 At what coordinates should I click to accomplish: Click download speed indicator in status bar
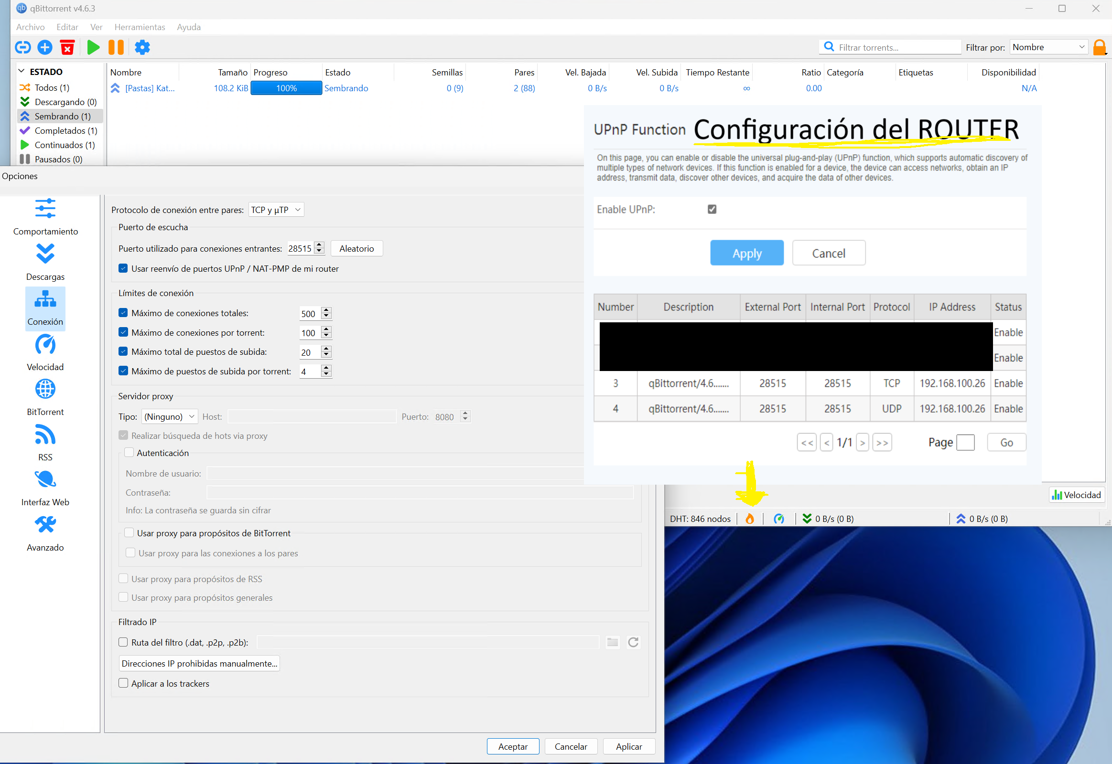(828, 519)
